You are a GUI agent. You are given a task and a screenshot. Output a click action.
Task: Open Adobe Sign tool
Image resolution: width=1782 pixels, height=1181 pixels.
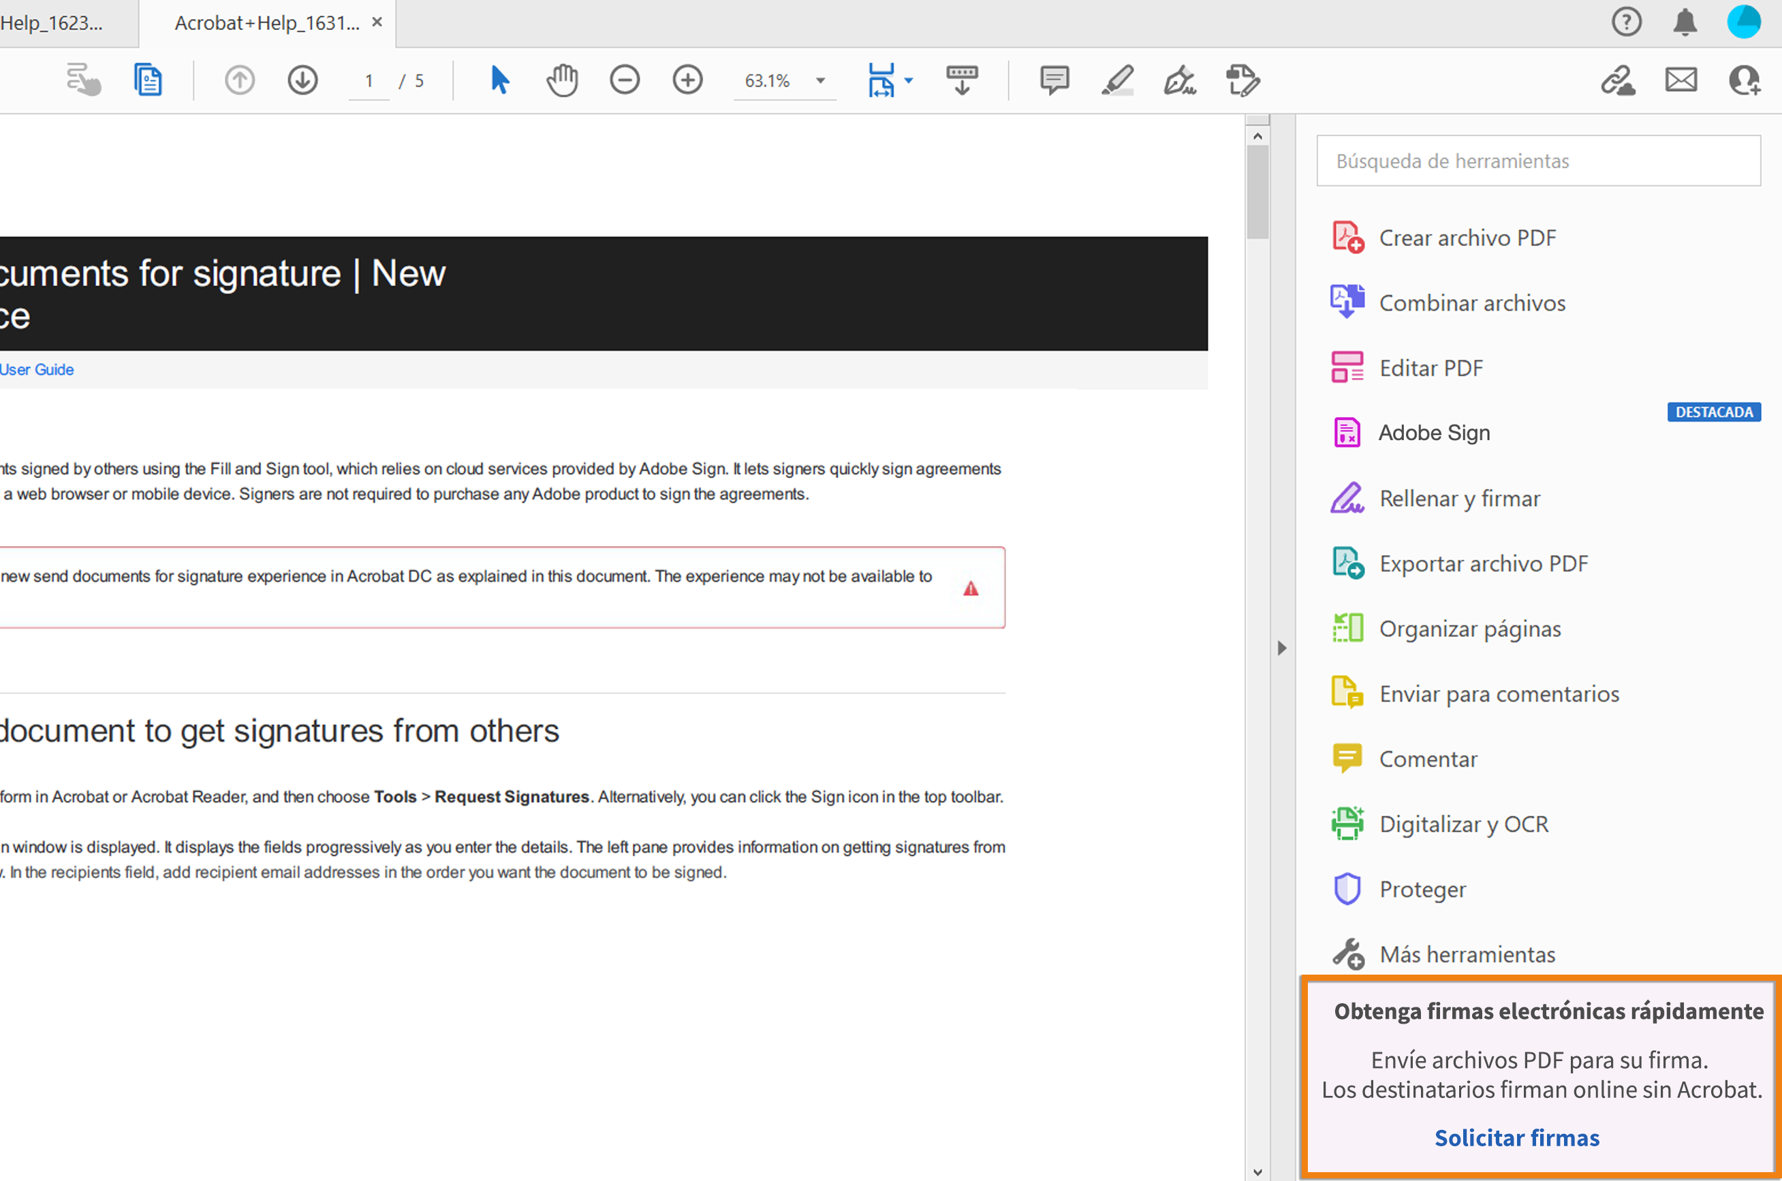(x=1433, y=433)
